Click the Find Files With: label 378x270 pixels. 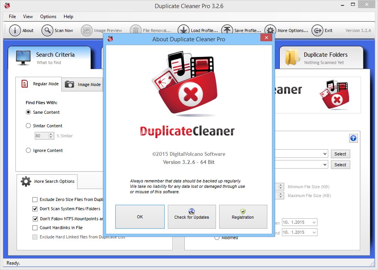(x=42, y=103)
